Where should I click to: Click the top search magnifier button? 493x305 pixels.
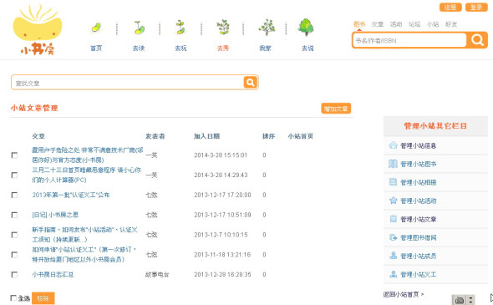(x=477, y=40)
